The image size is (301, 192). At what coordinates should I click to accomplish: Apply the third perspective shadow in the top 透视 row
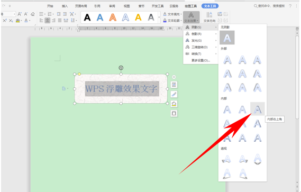point(258,159)
